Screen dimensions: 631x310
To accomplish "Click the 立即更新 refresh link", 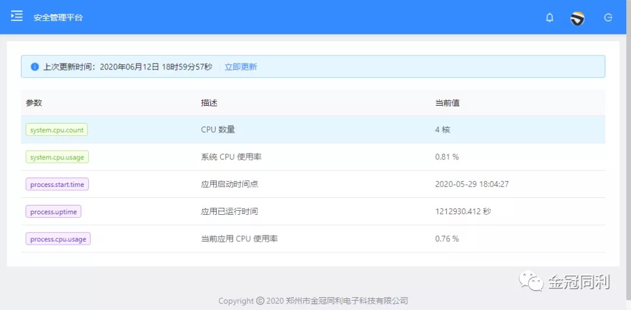I will pyautogui.click(x=241, y=67).
